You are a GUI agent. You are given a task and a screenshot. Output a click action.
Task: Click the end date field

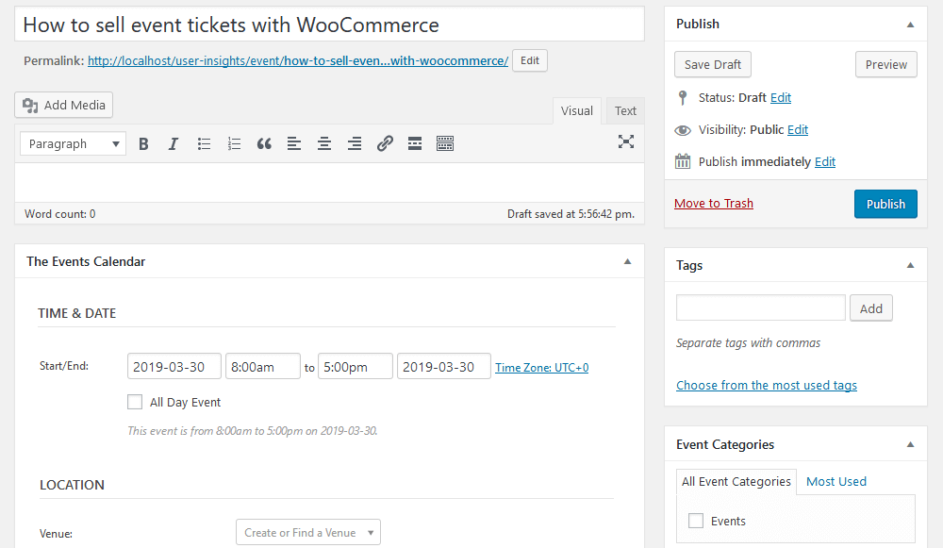click(x=444, y=366)
